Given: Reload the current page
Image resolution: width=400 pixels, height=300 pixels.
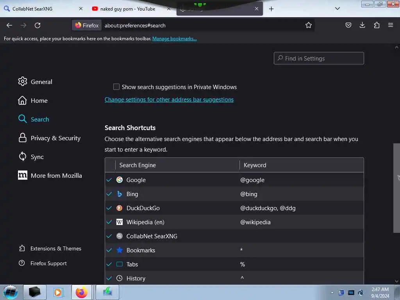Looking at the screenshot, I should point(37,25).
